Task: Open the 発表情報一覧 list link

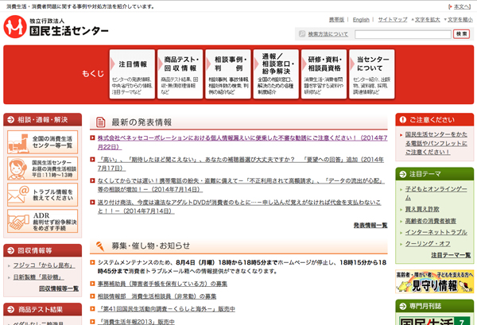Action: (x=370, y=226)
